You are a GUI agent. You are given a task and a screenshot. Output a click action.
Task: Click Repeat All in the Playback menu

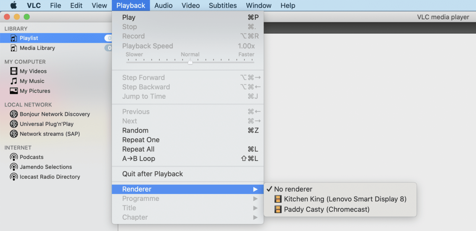point(138,149)
